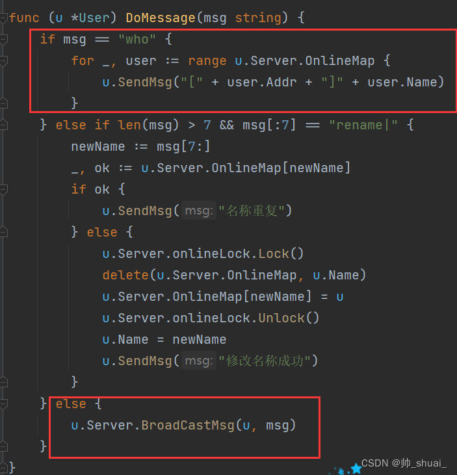Click the fold-end marker at function's final brace
The image size is (457, 475).
pos(3,468)
